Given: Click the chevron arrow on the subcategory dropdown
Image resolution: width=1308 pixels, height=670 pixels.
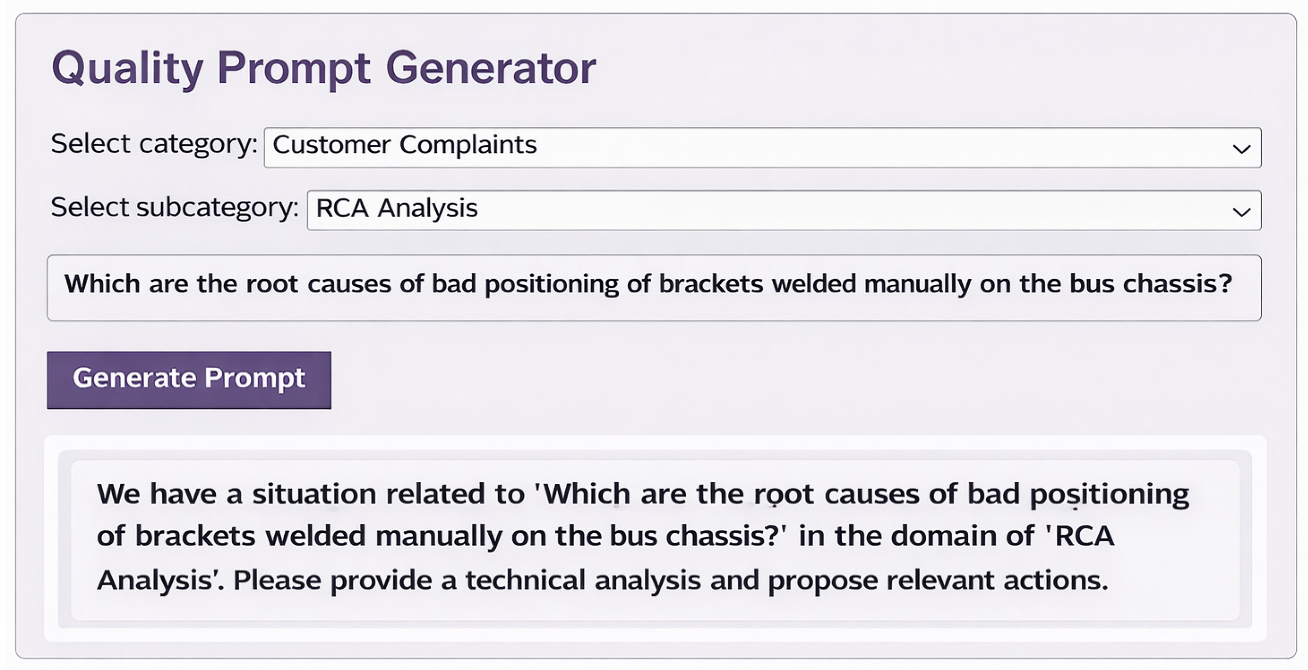Looking at the screenshot, I should point(1242,212).
